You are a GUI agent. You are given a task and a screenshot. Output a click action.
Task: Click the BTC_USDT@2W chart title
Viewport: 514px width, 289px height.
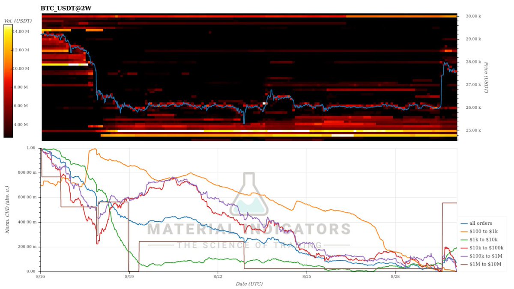point(66,8)
